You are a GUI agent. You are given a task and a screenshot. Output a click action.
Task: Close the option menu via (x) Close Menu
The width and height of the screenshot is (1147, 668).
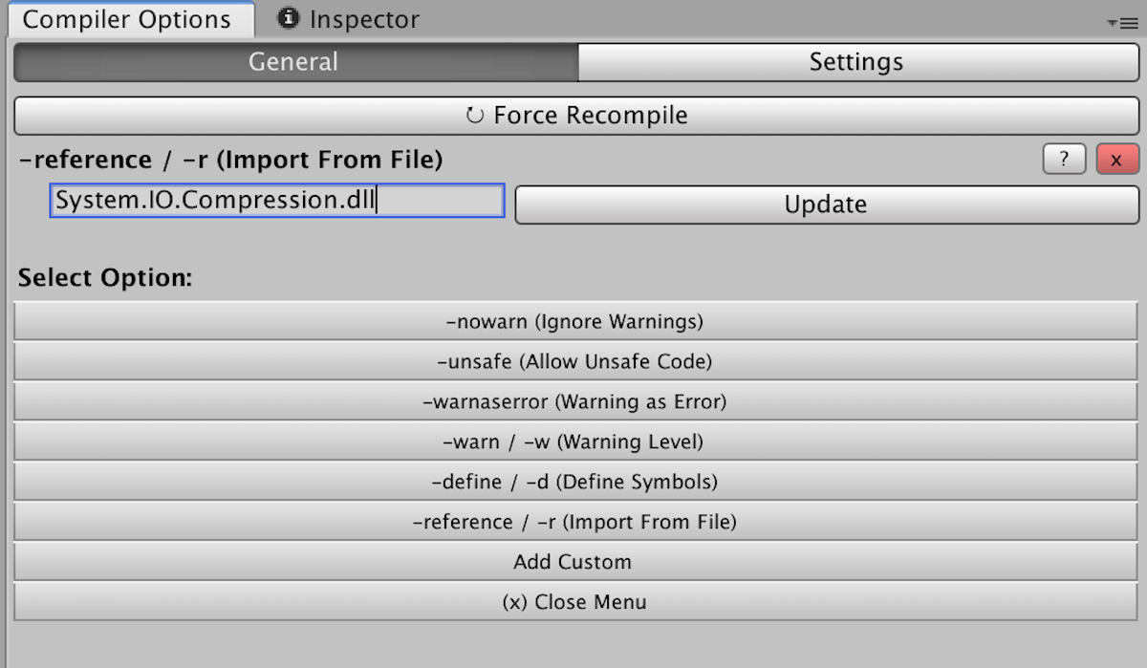tap(574, 602)
